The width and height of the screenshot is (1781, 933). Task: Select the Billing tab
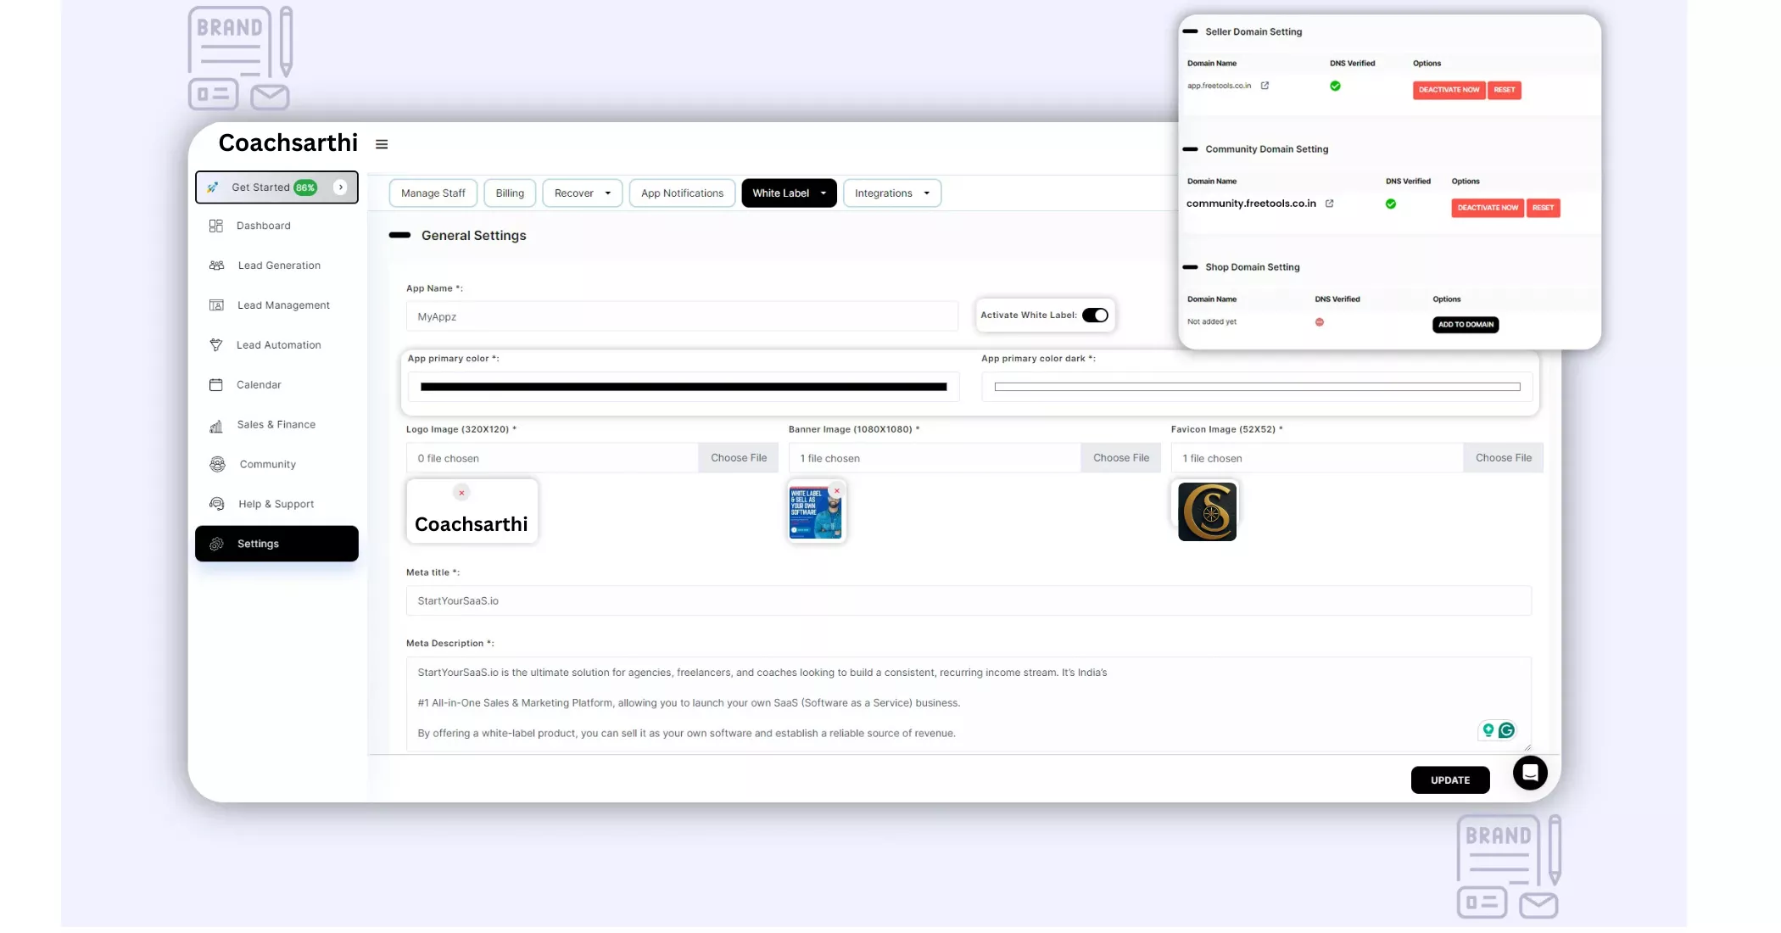510,193
